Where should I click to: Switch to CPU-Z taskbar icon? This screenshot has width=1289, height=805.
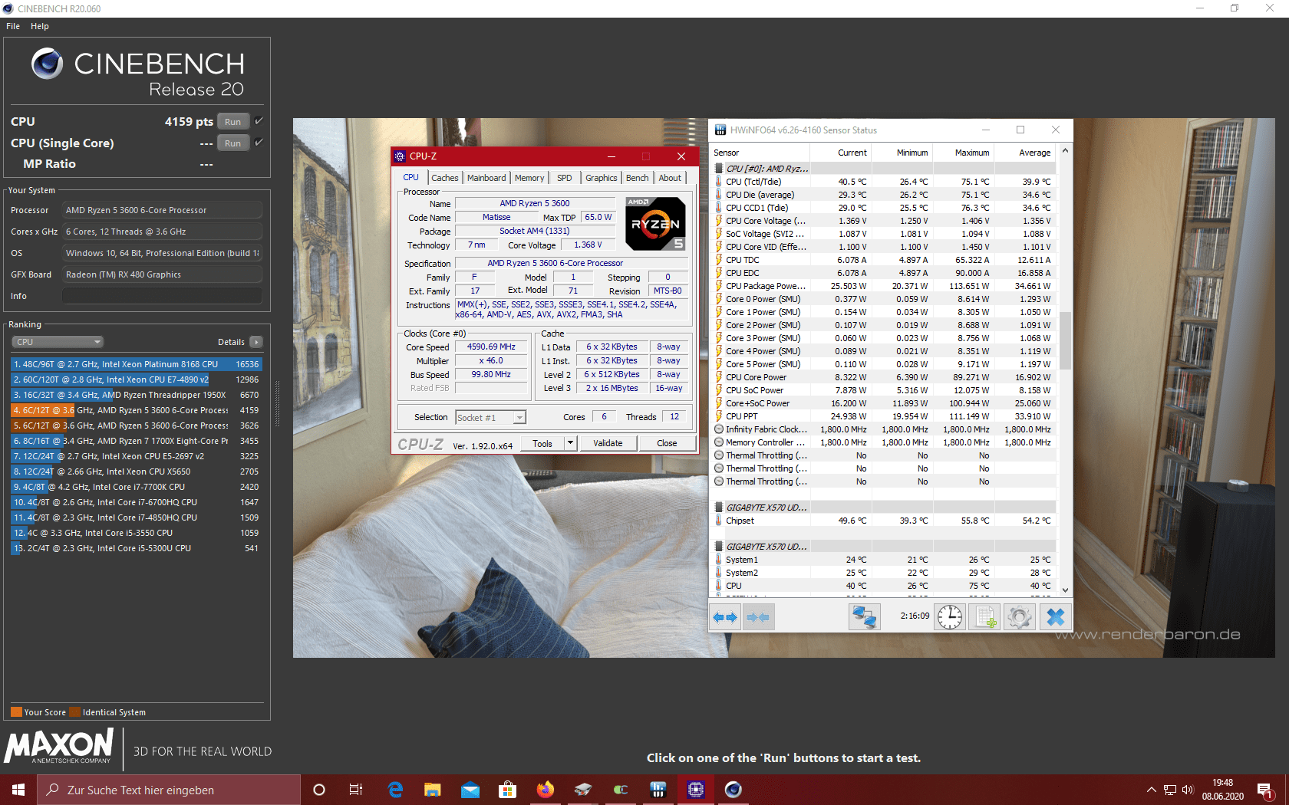coord(696,790)
